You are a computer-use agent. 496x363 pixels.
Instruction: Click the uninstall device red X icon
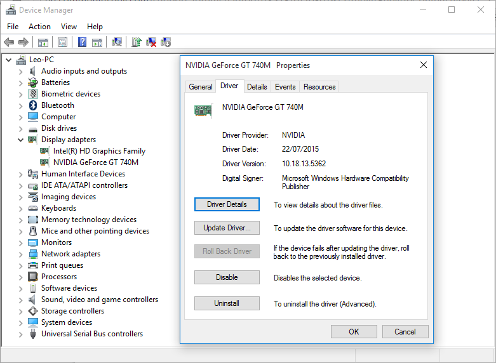click(x=151, y=42)
